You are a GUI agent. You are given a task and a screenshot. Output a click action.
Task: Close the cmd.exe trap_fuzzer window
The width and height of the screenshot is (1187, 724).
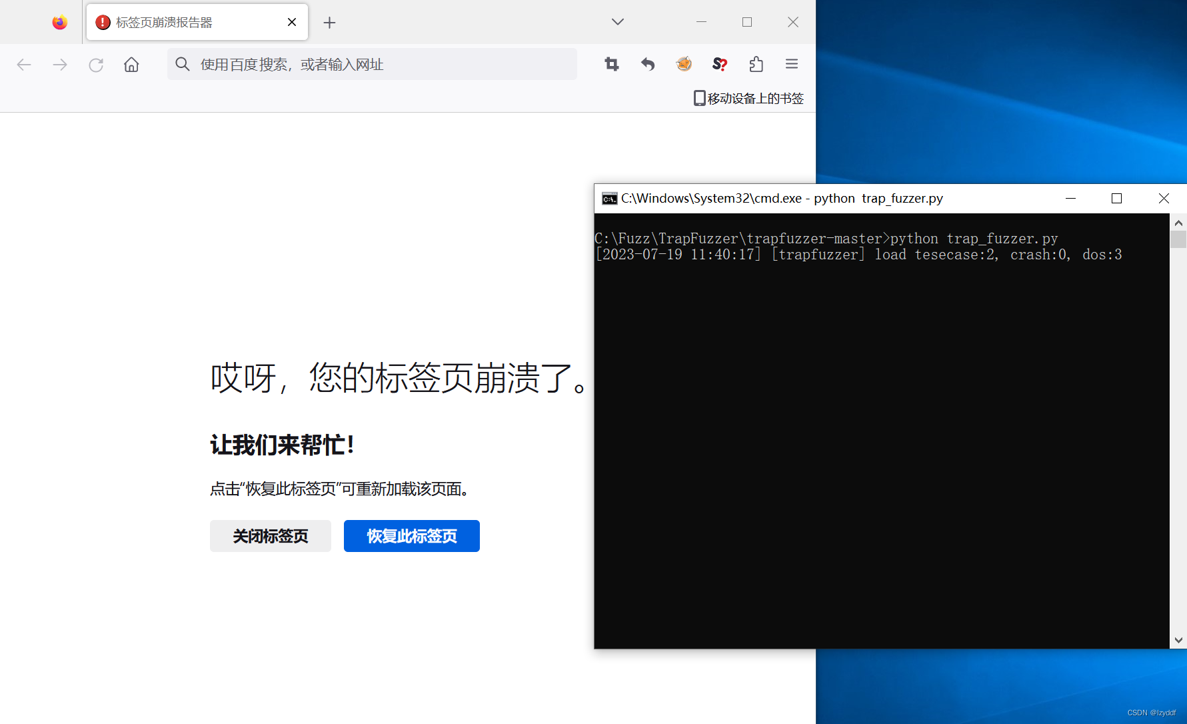[x=1164, y=199]
